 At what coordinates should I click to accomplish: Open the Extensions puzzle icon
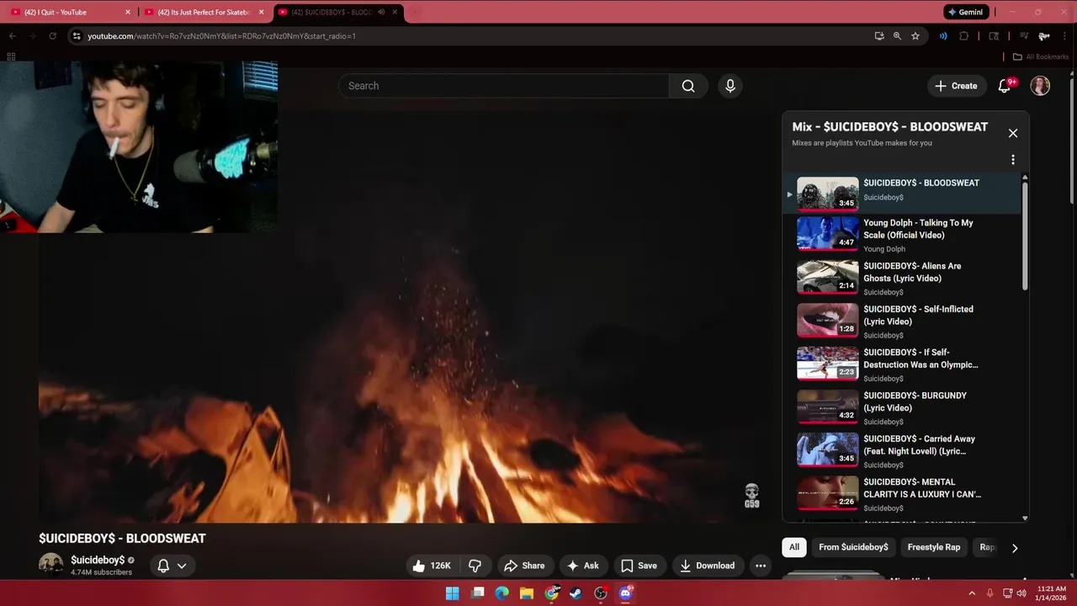(x=964, y=36)
